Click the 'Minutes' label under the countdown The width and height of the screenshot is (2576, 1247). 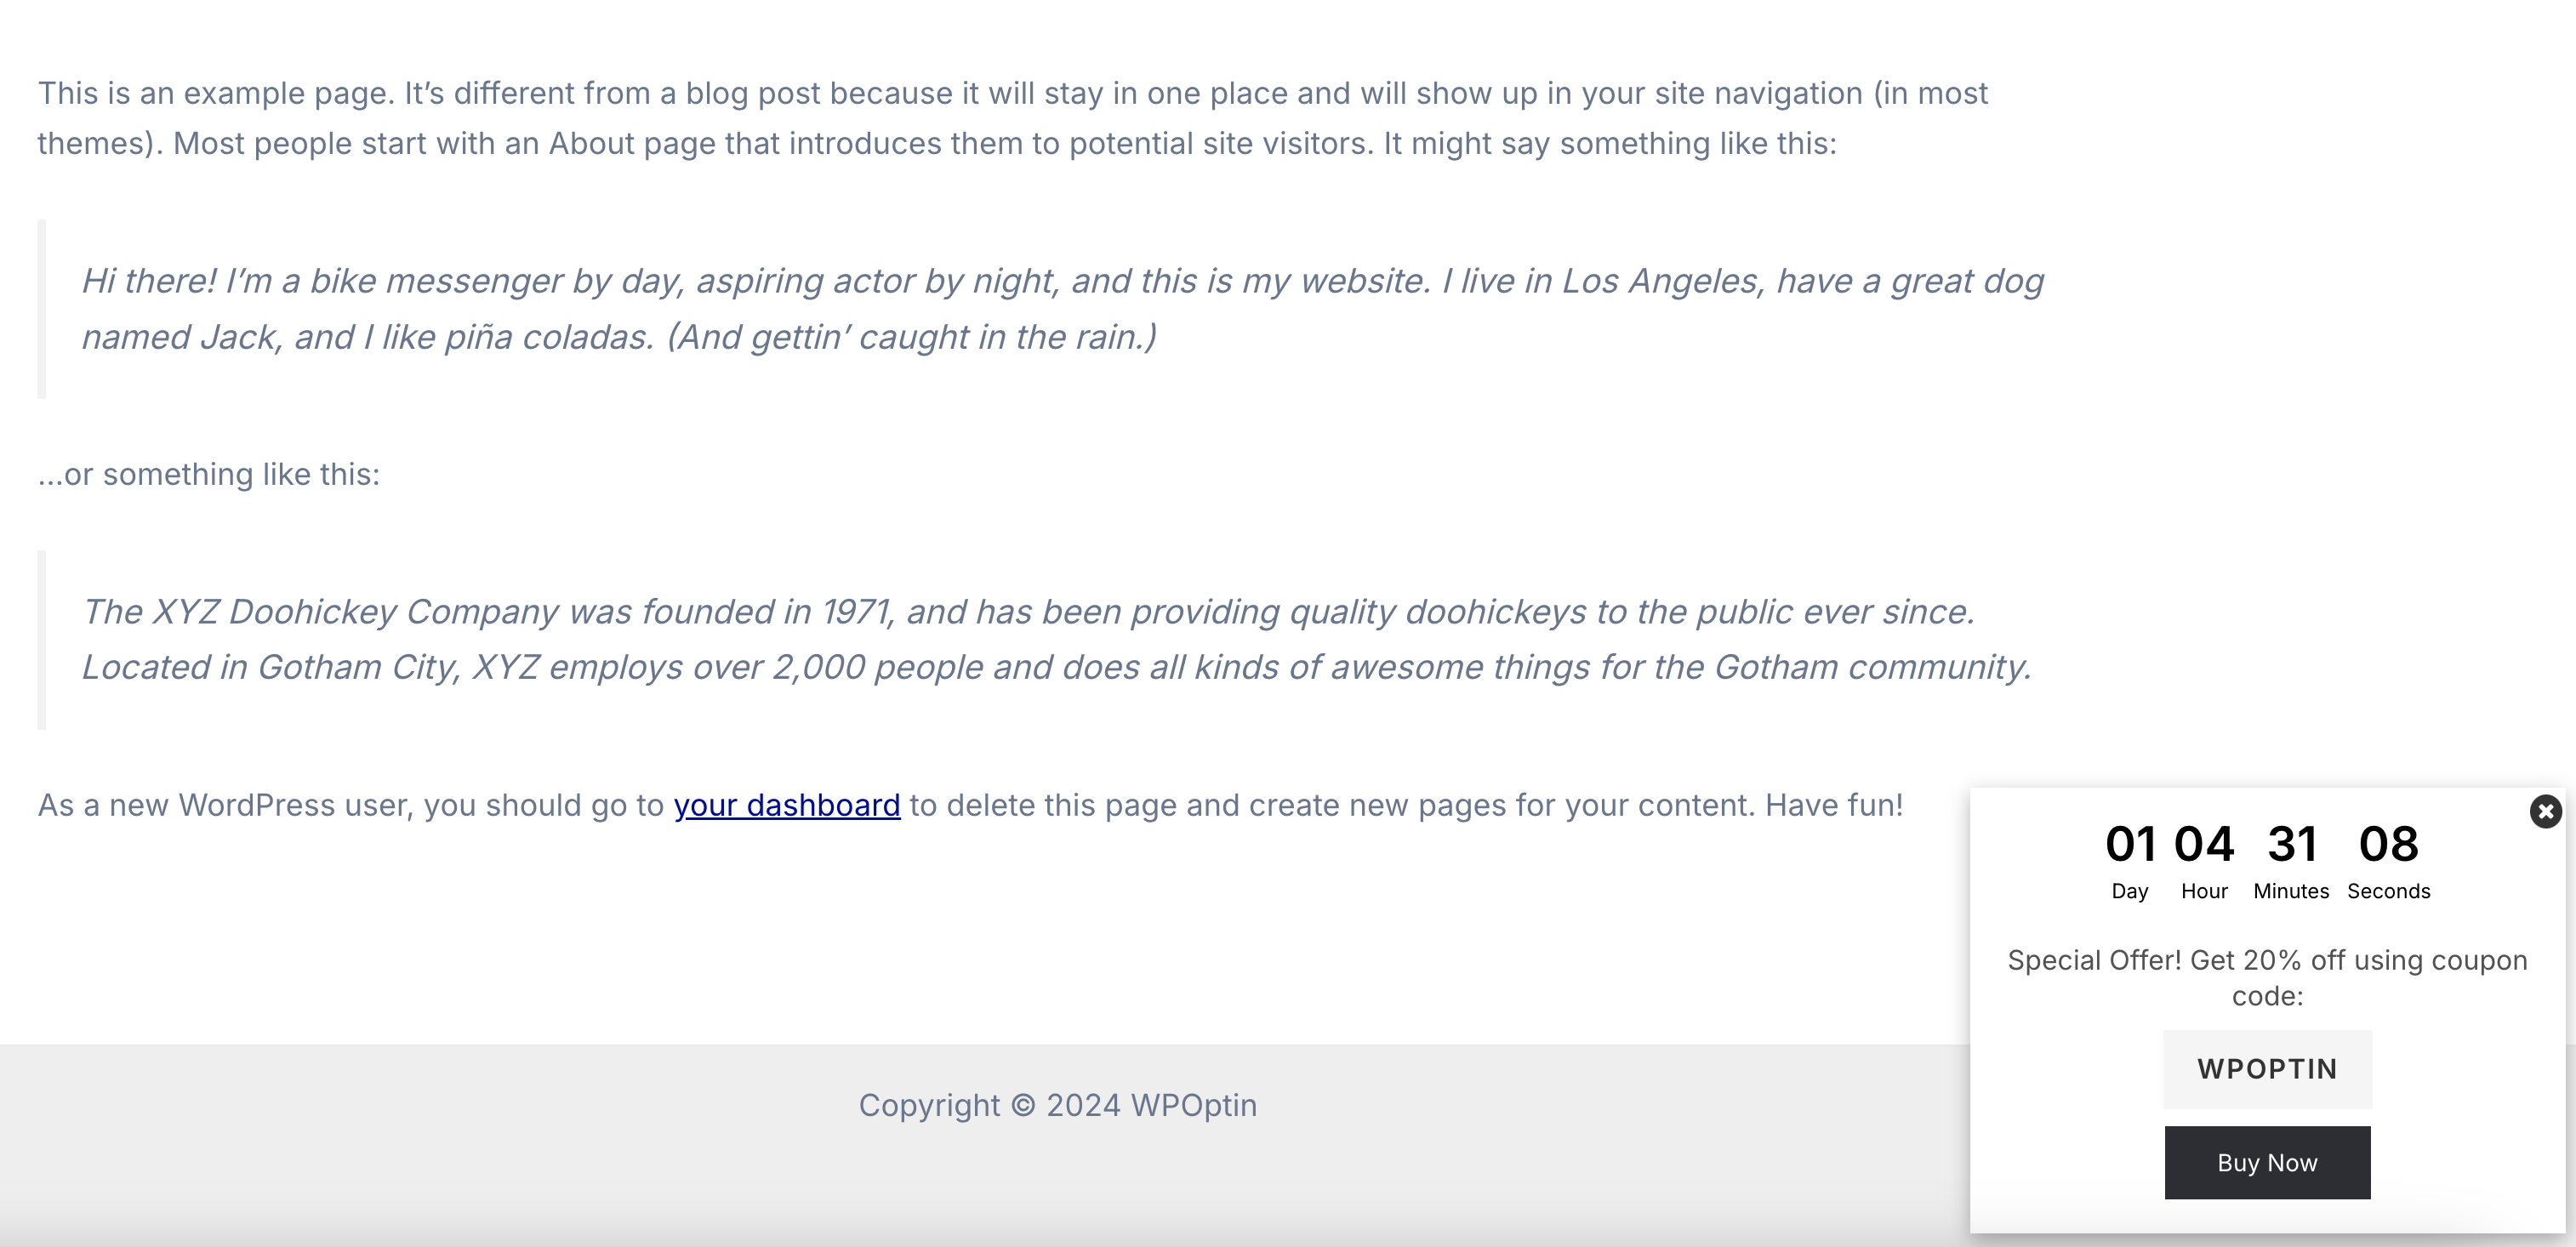pos(2291,891)
